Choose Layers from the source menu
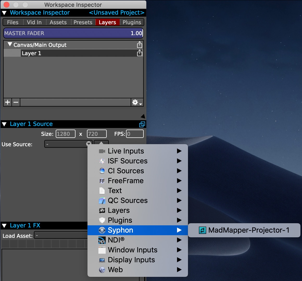The height and width of the screenshot is (281, 302). coord(138,210)
